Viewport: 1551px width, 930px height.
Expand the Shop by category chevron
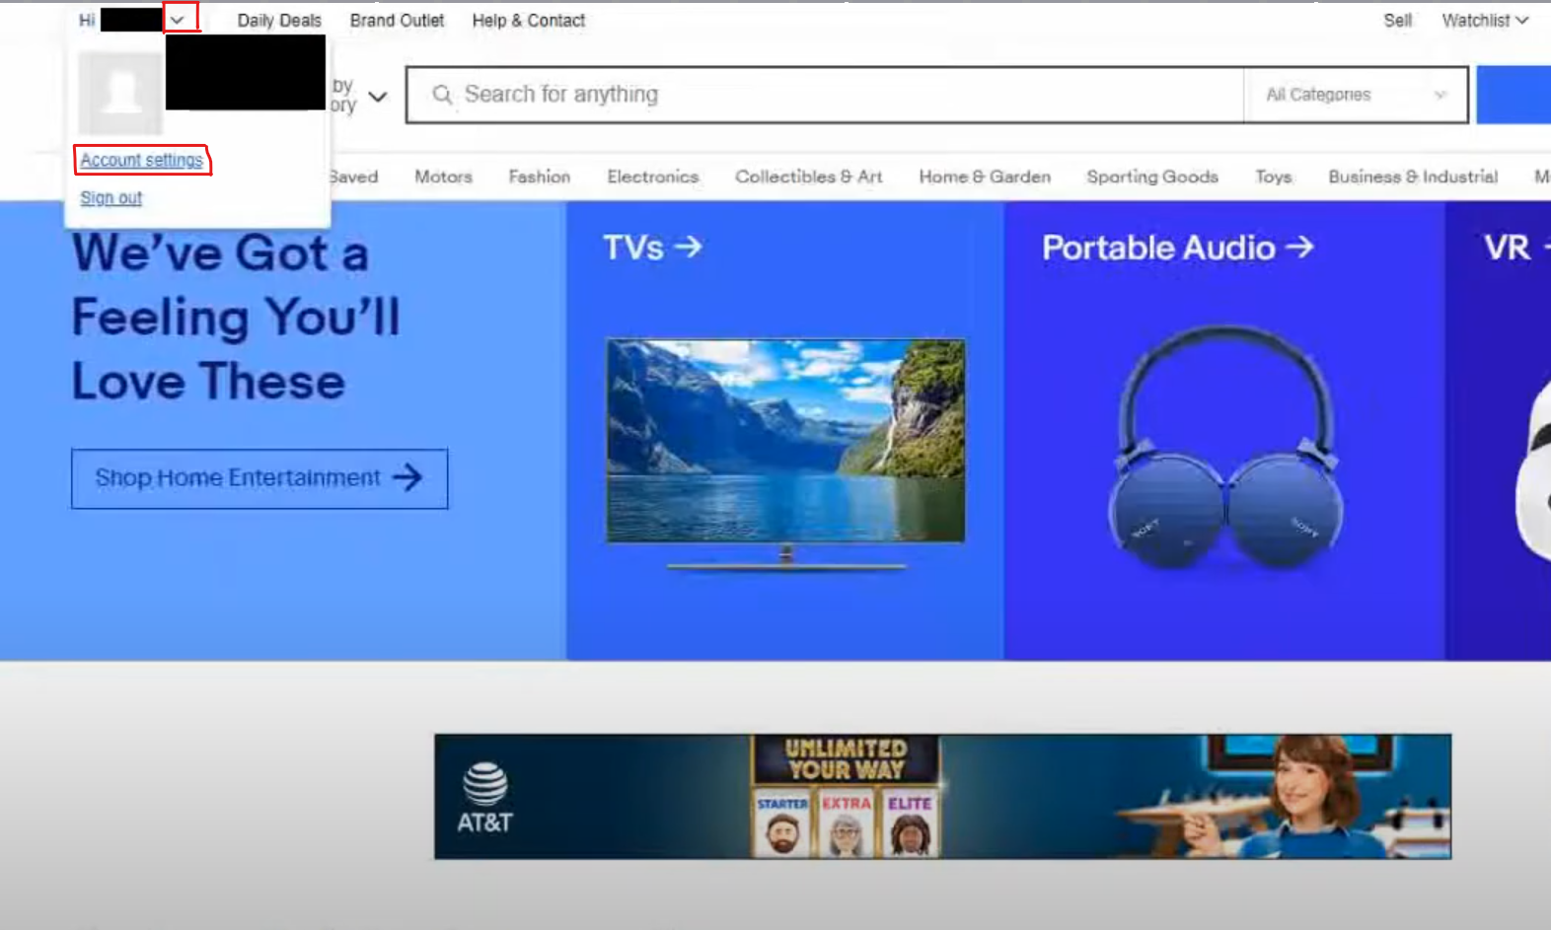tap(378, 97)
